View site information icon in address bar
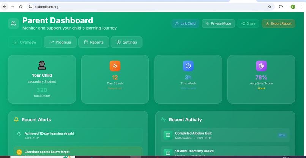The image size is (306, 158). click(x=30, y=7)
